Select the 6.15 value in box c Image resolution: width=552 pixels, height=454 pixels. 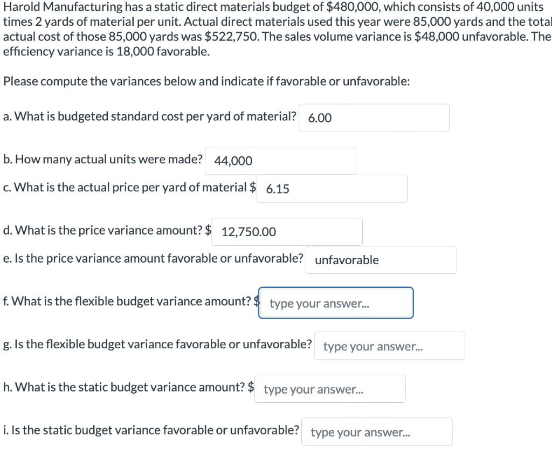276,189
